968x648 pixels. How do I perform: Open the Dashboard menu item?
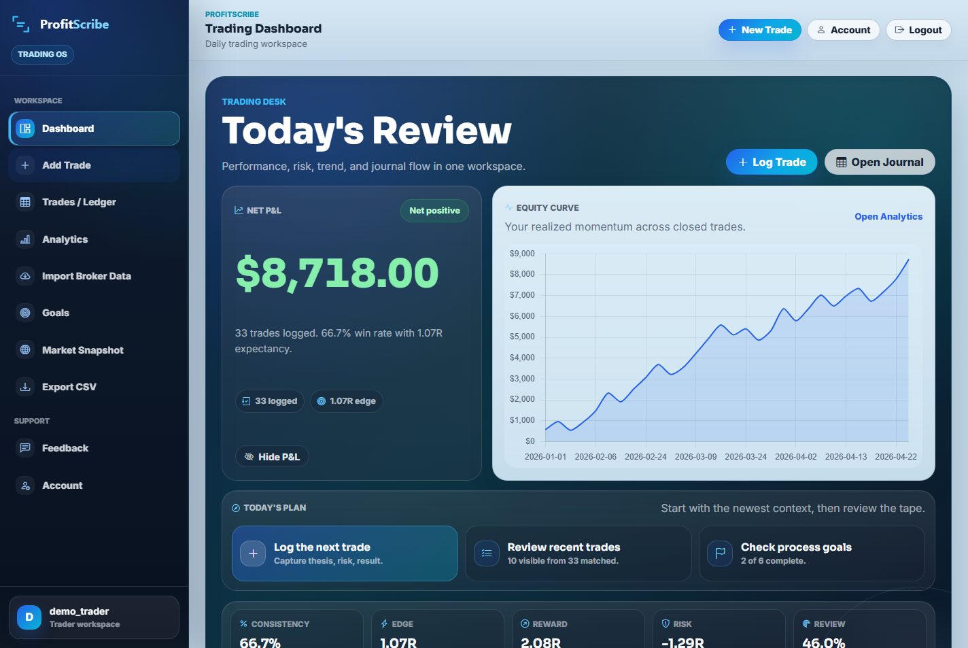coord(94,129)
